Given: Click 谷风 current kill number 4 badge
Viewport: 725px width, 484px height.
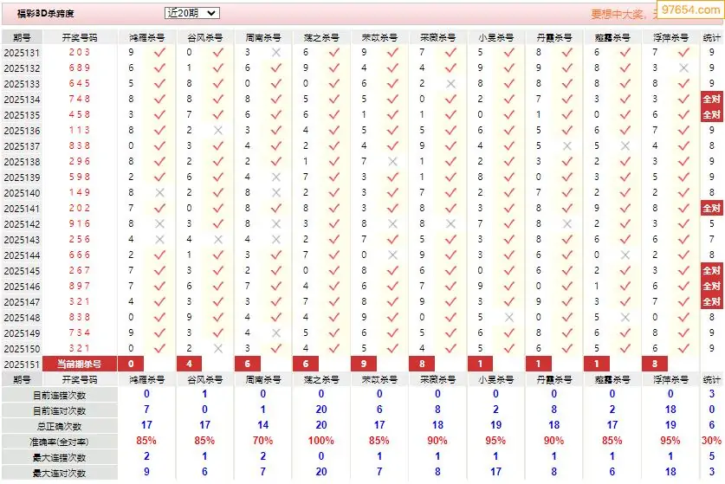Looking at the screenshot, I should (x=189, y=364).
